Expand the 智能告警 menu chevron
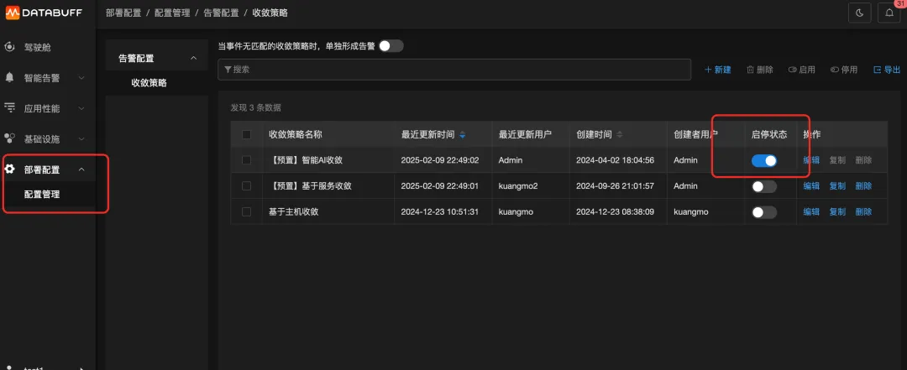Screen dimensions: 907x370 (81, 77)
